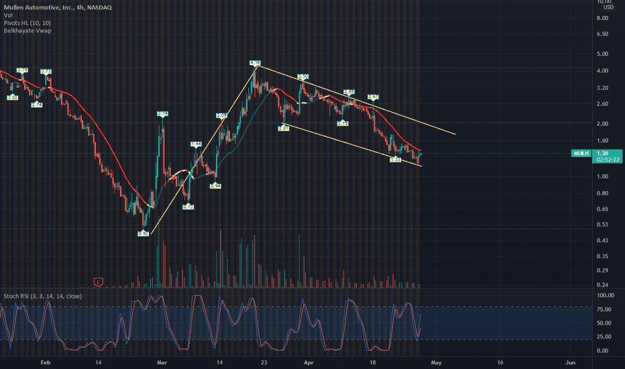This screenshot has width=625, height=369.
Task: Click the countdown timer 02:52:22
Action: pos(608,160)
